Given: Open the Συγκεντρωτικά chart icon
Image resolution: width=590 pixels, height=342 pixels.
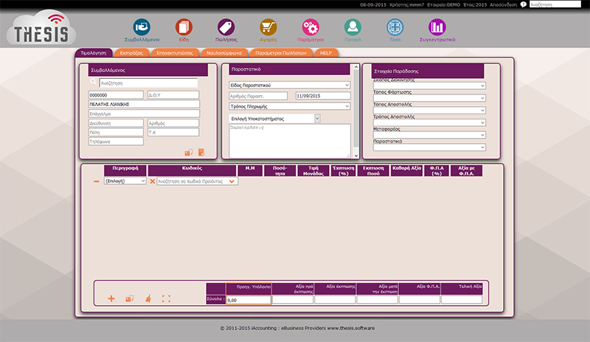Looking at the screenshot, I should pos(437,27).
